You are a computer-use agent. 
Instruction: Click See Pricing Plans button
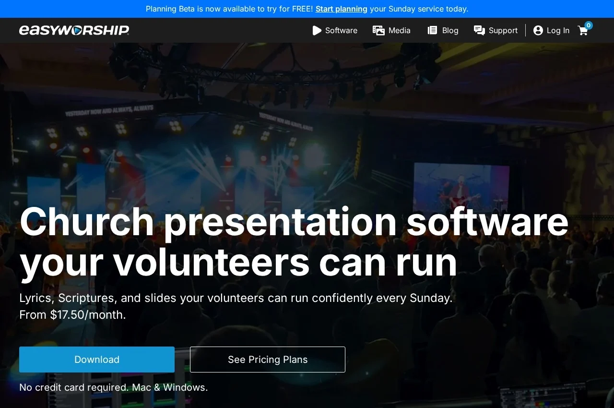pyautogui.click(x=268, y=360)
